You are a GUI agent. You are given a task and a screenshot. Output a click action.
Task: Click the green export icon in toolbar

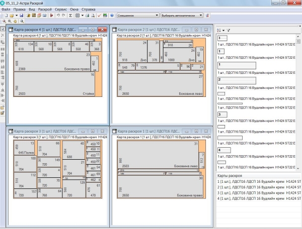[x=105, y=16]
